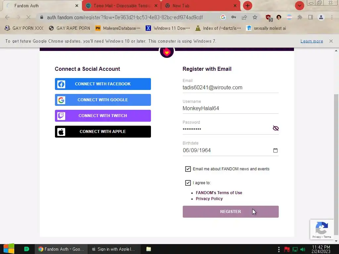The height and width of the screenshot is (254, 339).
Task: Connect with Facebook
Action: click(x=103, y=84)
